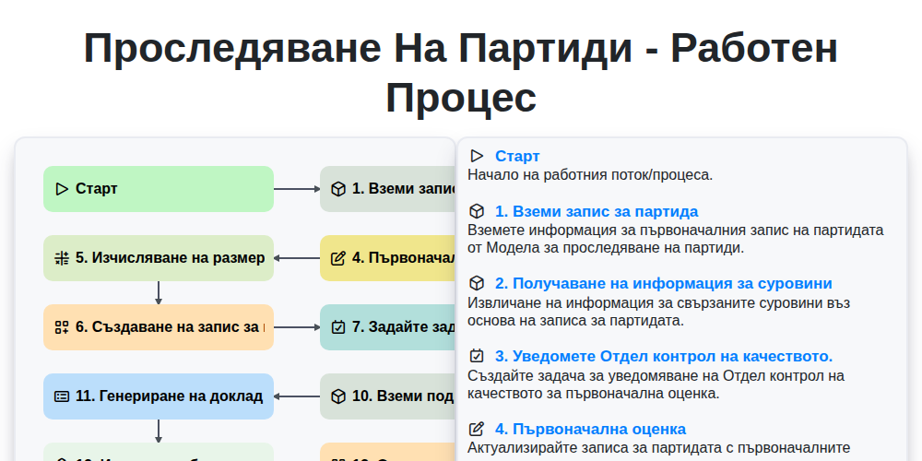Screen dimensions: 922x461
Task: Open the link 4. Първоначална оценка
Action: tap(590, 429)
